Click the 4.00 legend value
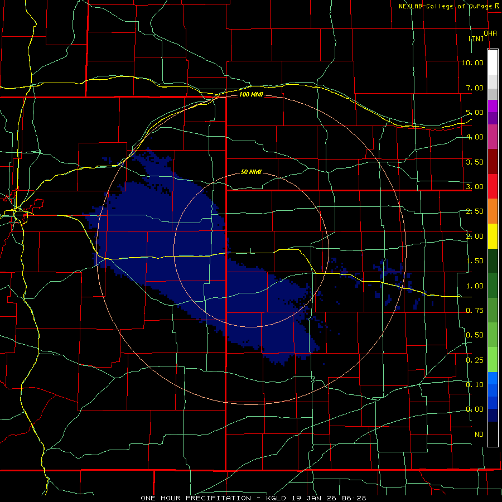This screenshot has width=502, height=502. pyautogui.click(x=475, y=137)
